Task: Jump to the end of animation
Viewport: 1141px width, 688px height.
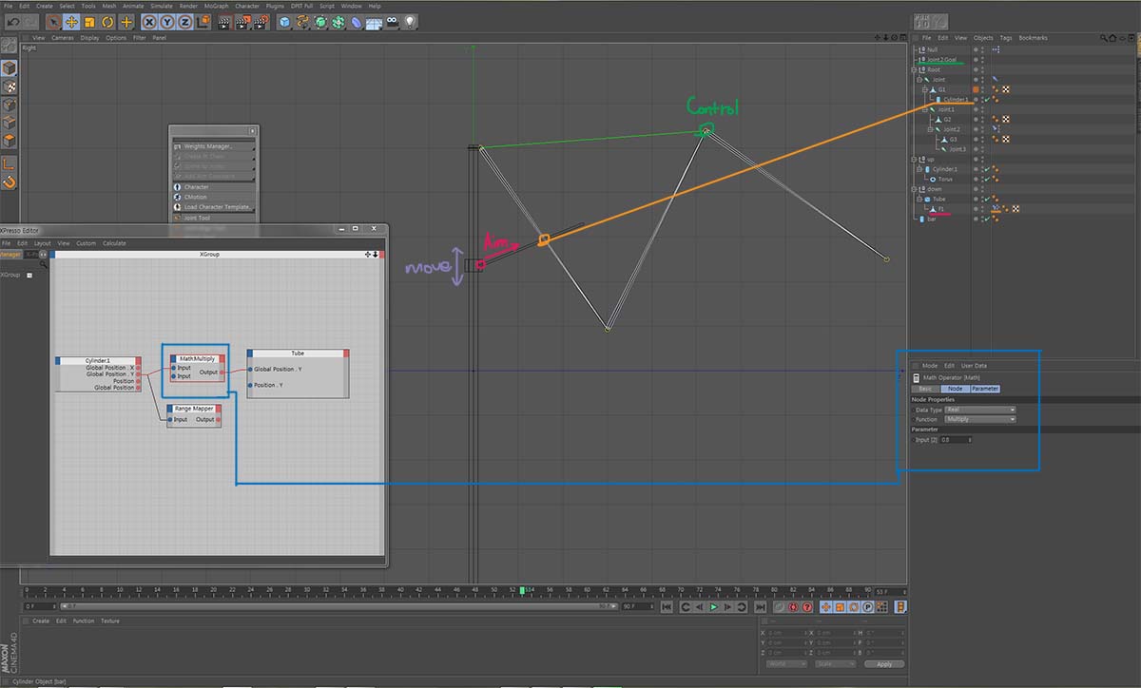Action: pyautogui.click(x=761, y=607)
